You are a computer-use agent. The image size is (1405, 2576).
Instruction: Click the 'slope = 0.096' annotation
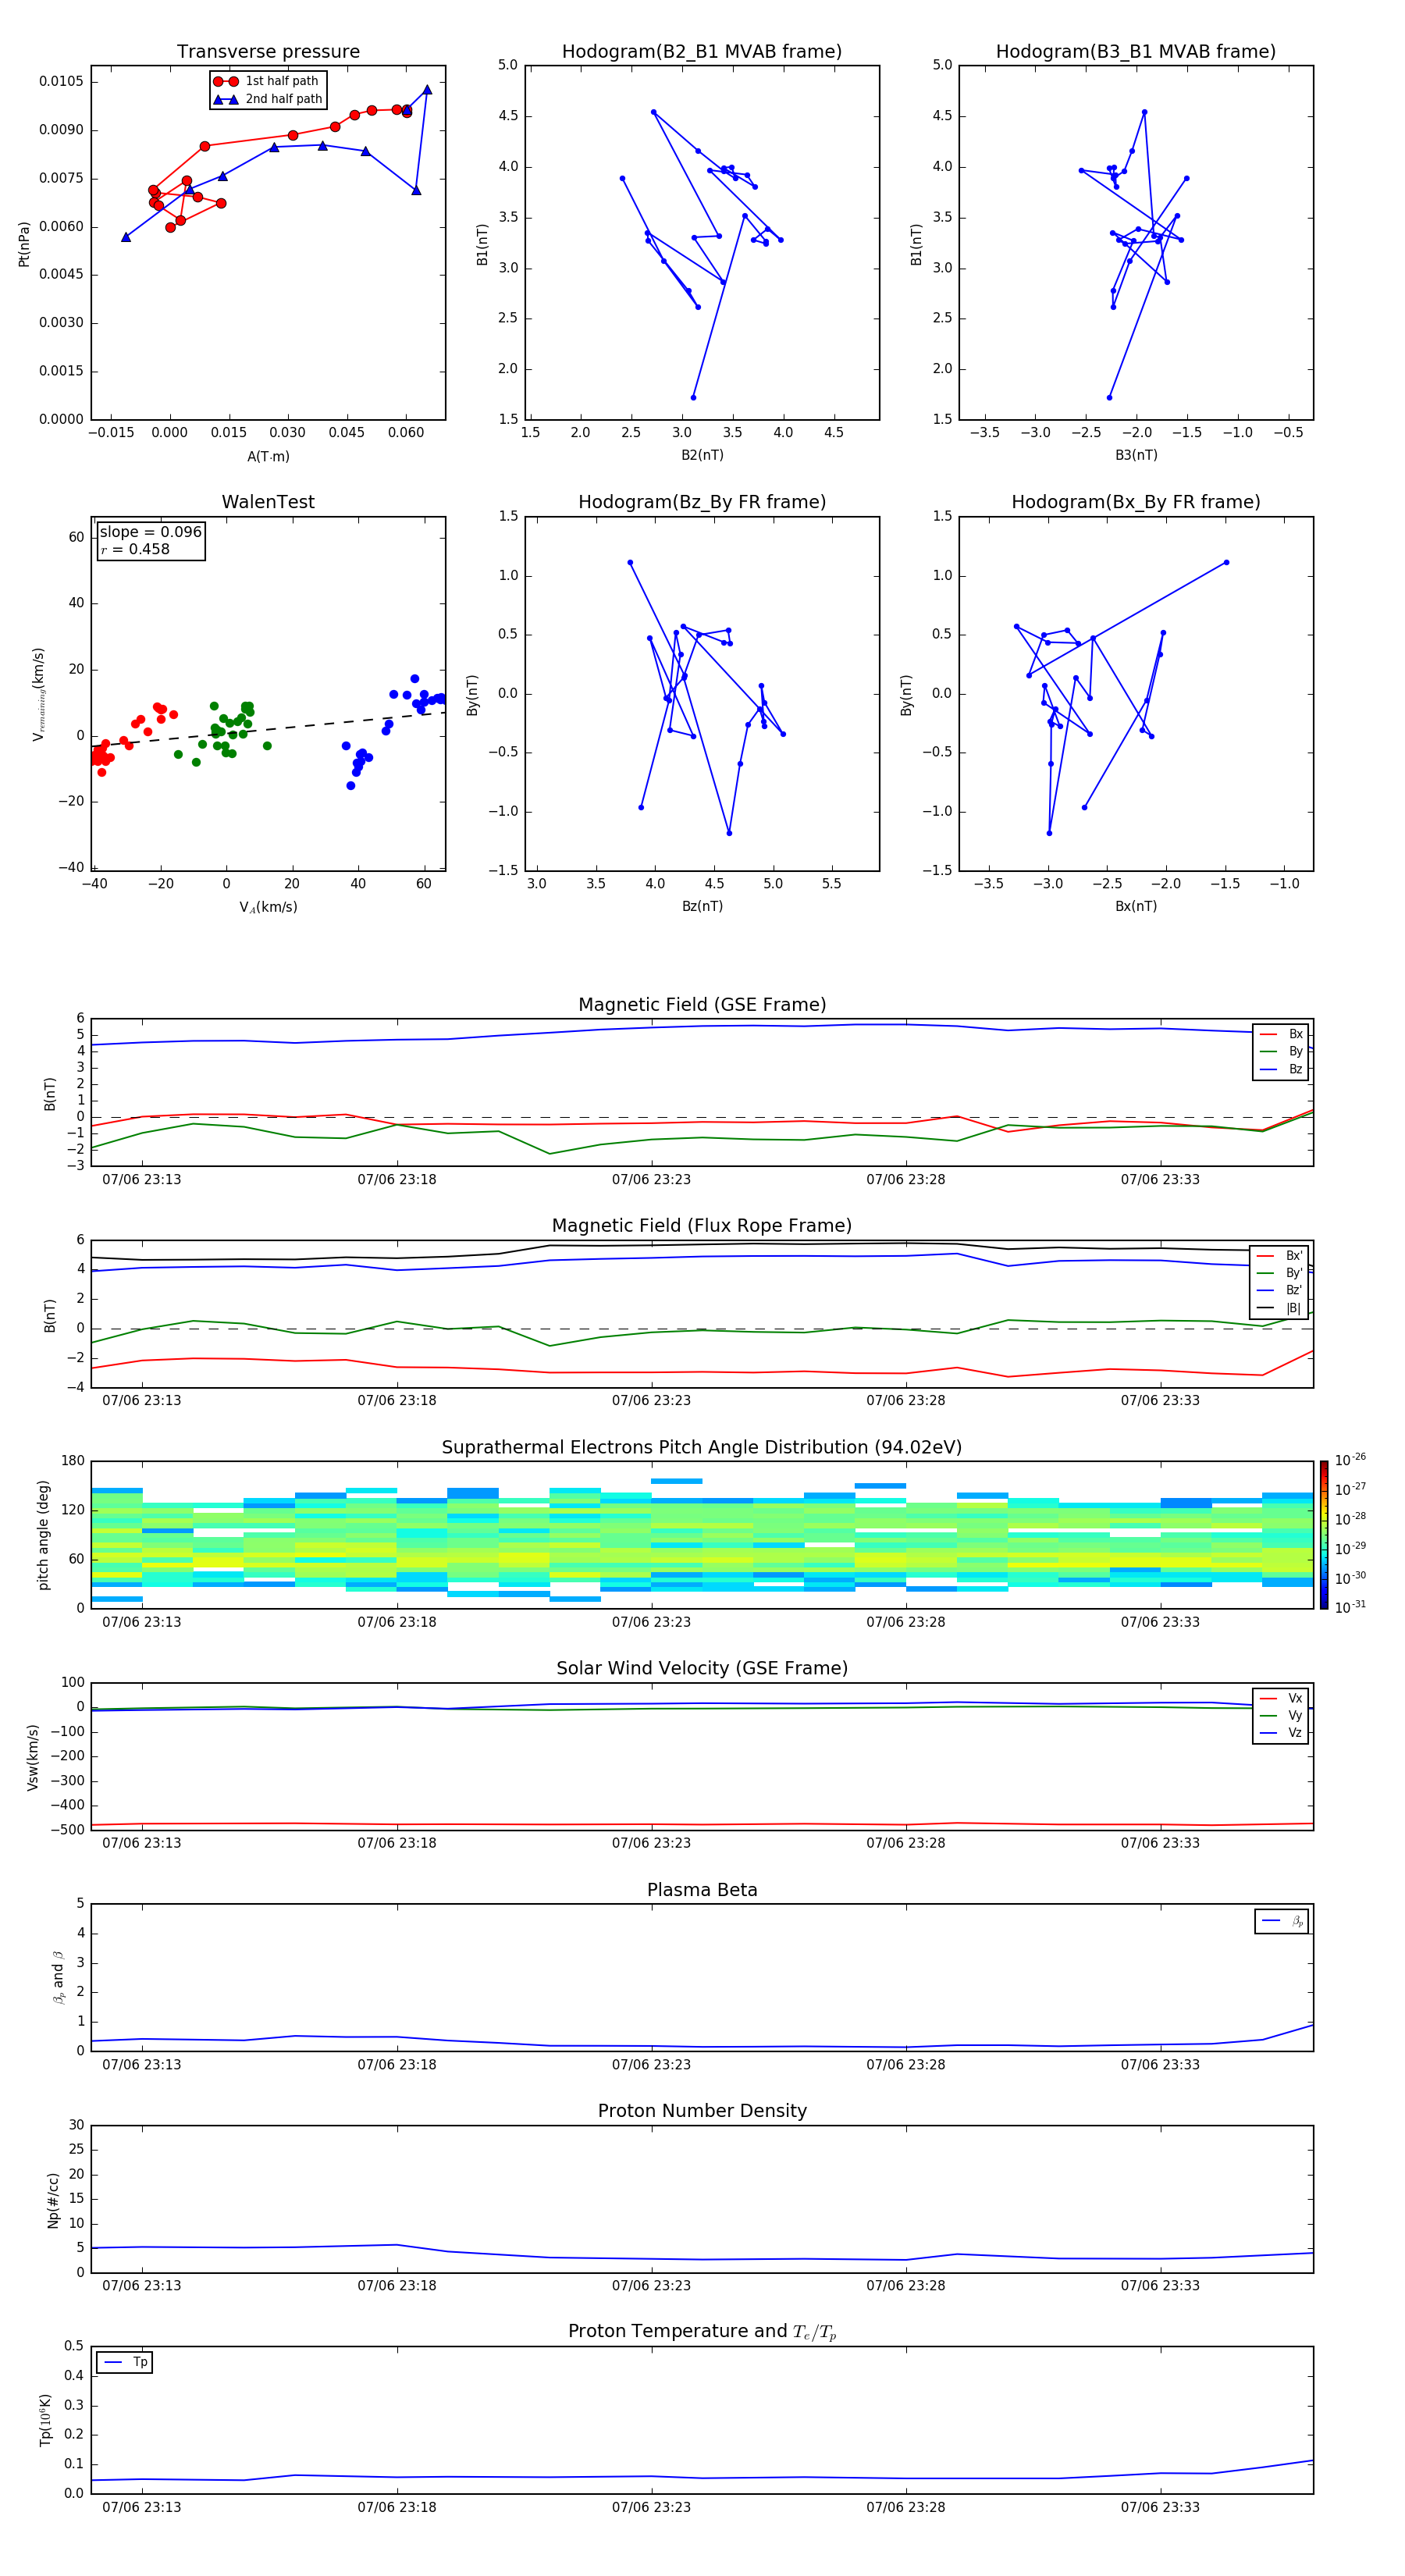click(150, 532)
